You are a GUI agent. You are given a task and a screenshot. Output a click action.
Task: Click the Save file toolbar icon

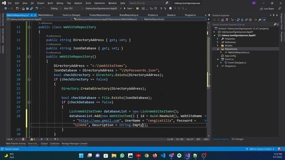coord(28,8)
